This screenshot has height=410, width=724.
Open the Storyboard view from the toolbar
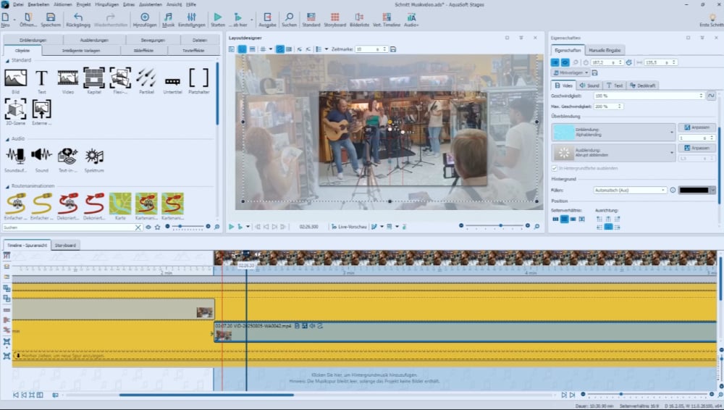334,18
